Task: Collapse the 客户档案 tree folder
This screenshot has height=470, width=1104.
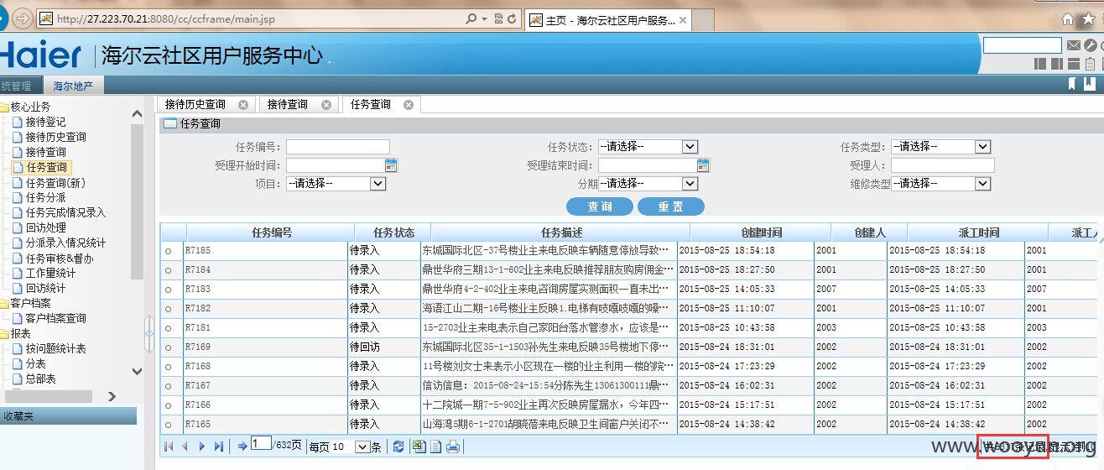Action: tap(4, 303)
